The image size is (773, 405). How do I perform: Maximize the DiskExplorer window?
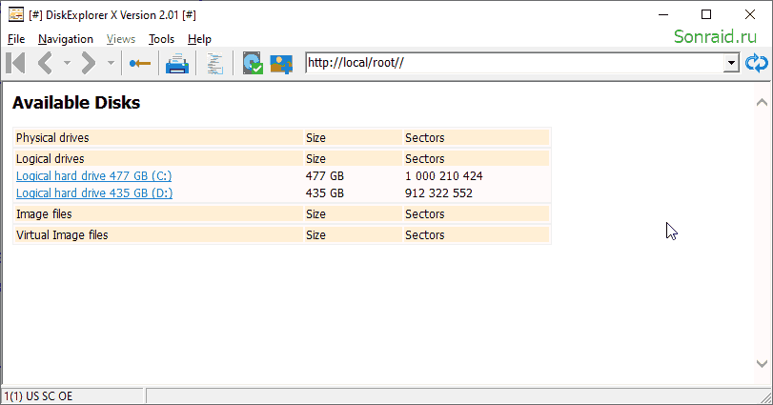[x=706, y=15]
